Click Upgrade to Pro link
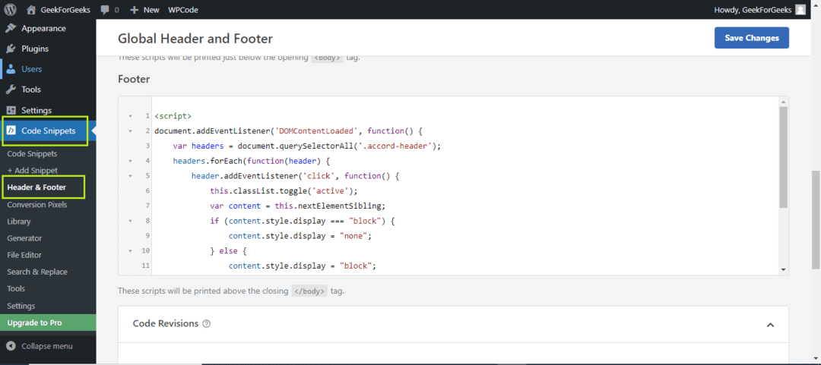Image resolution: width=821 pixels, height=365 pixels. (34, 323)
